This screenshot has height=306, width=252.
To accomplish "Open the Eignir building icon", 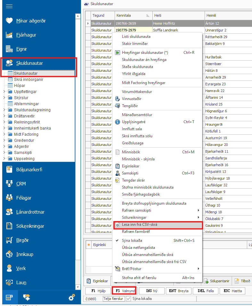I will click(x=9, y=49).
